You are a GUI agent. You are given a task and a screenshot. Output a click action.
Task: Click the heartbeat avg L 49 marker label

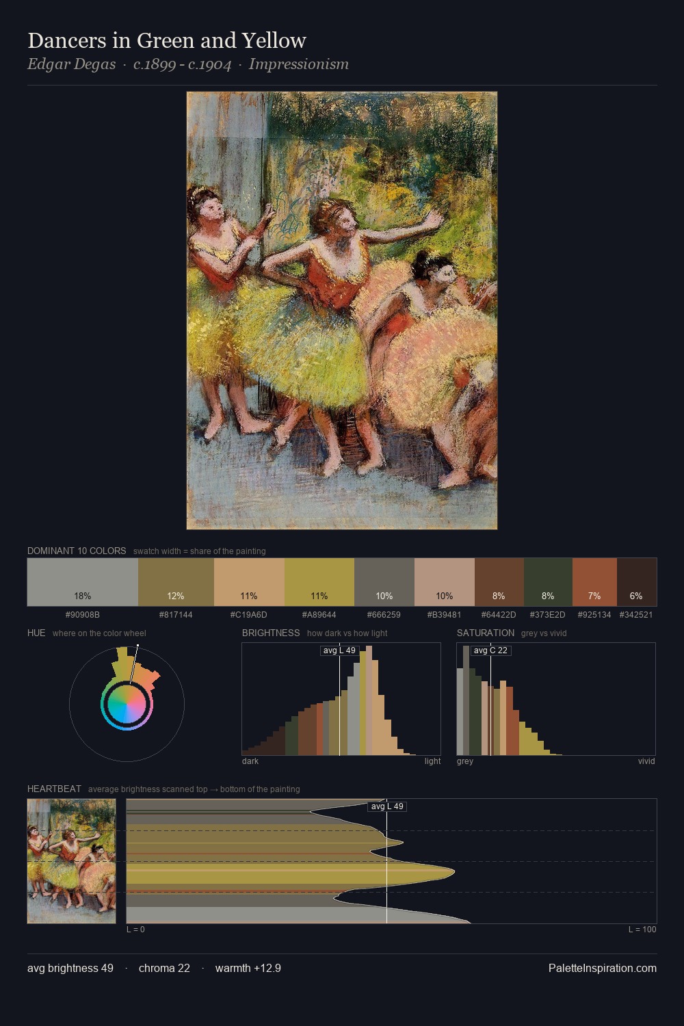tap(387, 806)
